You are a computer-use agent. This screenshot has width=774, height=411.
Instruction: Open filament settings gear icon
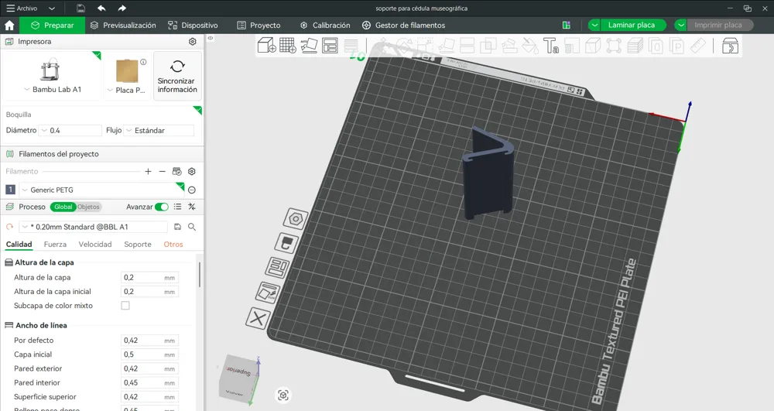[x=191, y=171]
